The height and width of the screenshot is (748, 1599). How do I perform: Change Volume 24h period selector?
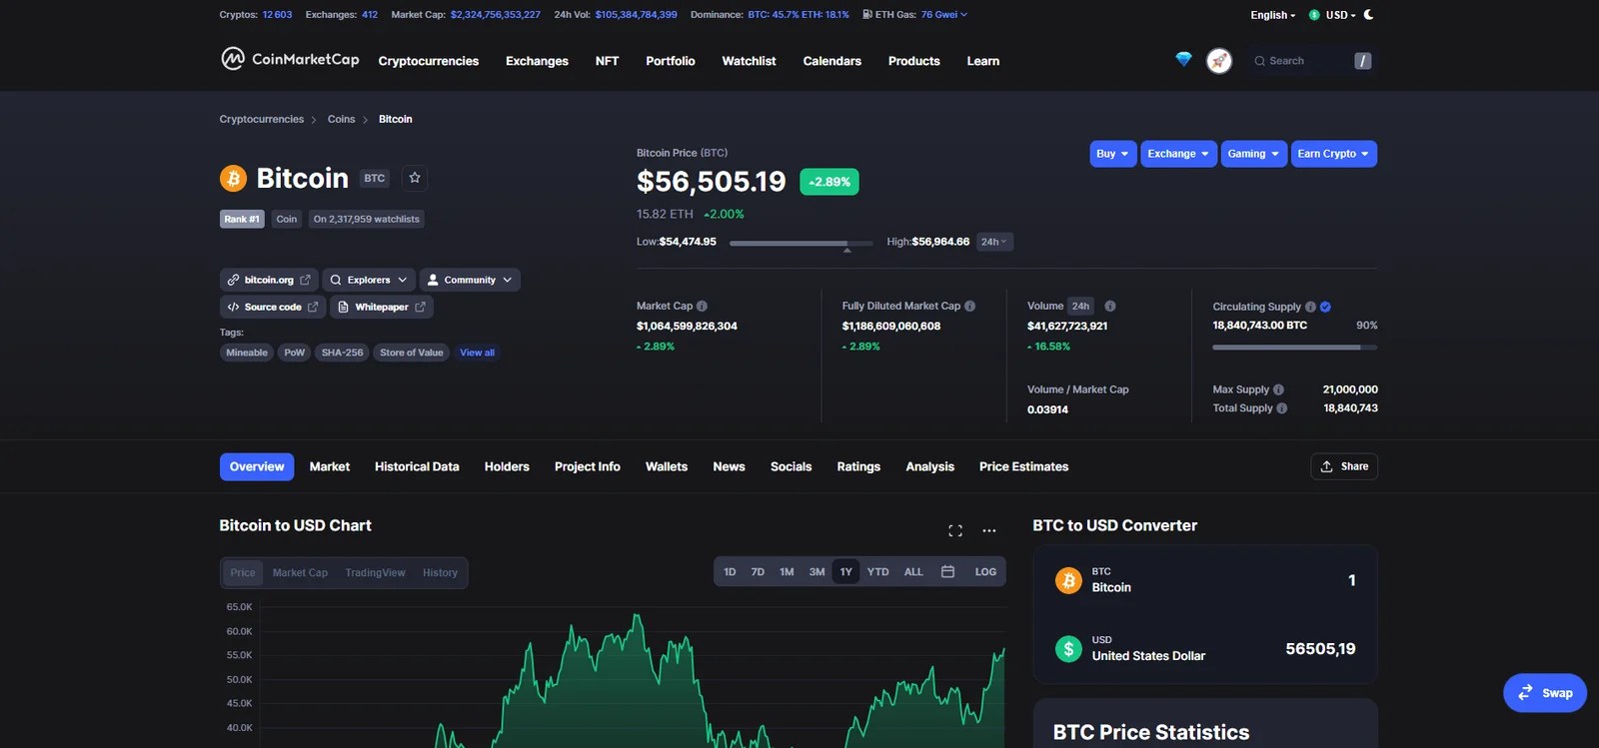click(1081, 307)
